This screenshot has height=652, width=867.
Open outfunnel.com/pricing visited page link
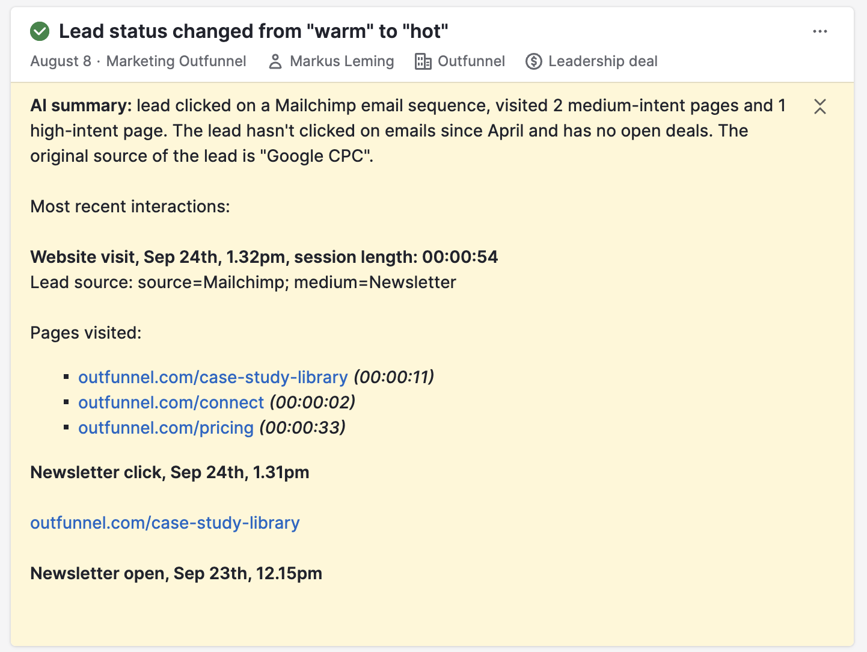pos(166,428)
